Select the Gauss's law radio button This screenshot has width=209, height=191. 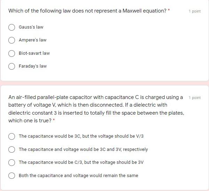coord(12,27)
